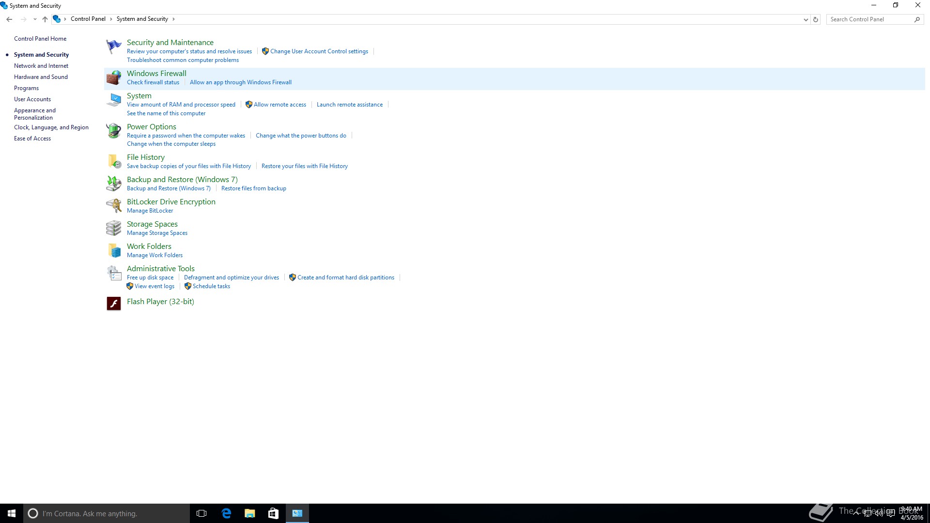Click the Flash Player icon
The width and height of the screenshot is (930, 523).
[114, 304]
